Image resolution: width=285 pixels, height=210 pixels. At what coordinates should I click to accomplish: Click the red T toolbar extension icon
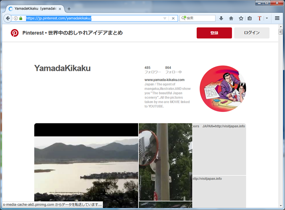click(260, 18)
